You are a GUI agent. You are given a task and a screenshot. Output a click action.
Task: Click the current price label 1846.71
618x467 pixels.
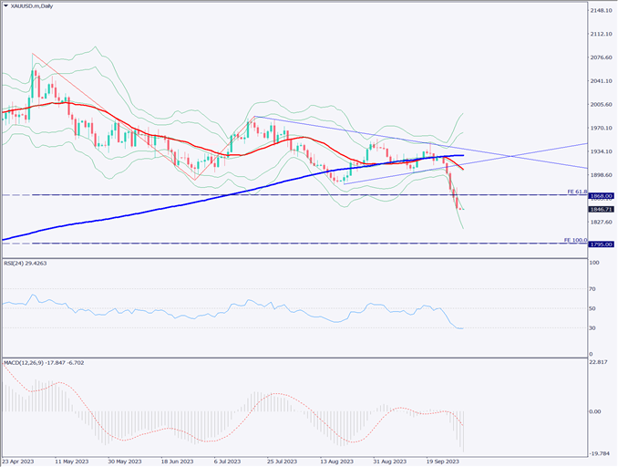[x=601, y=209]
